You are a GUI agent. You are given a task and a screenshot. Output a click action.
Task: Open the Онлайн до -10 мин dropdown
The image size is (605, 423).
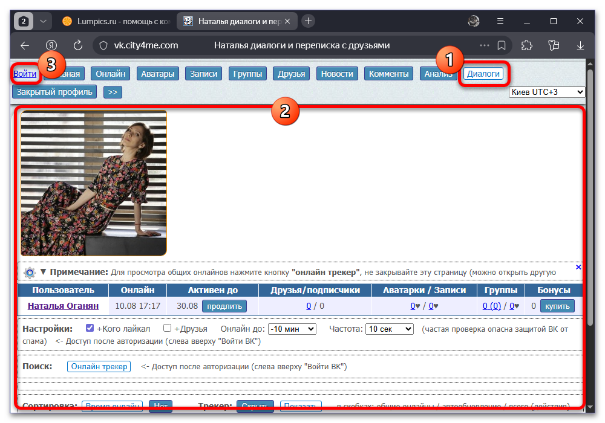[x=292, y=329]
